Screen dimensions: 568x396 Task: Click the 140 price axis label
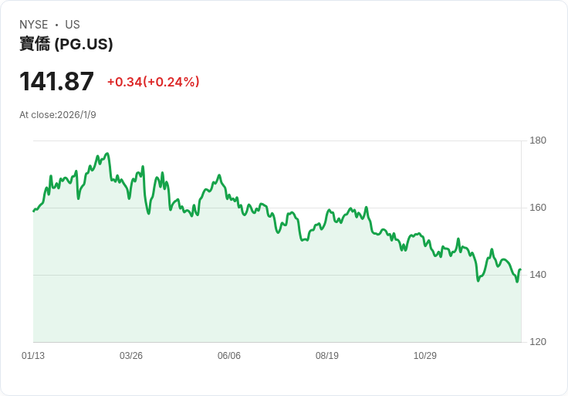point(538,275)
